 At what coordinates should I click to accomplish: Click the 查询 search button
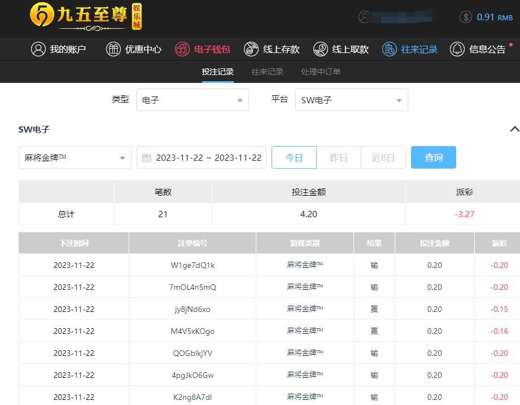tap(433, 157)
